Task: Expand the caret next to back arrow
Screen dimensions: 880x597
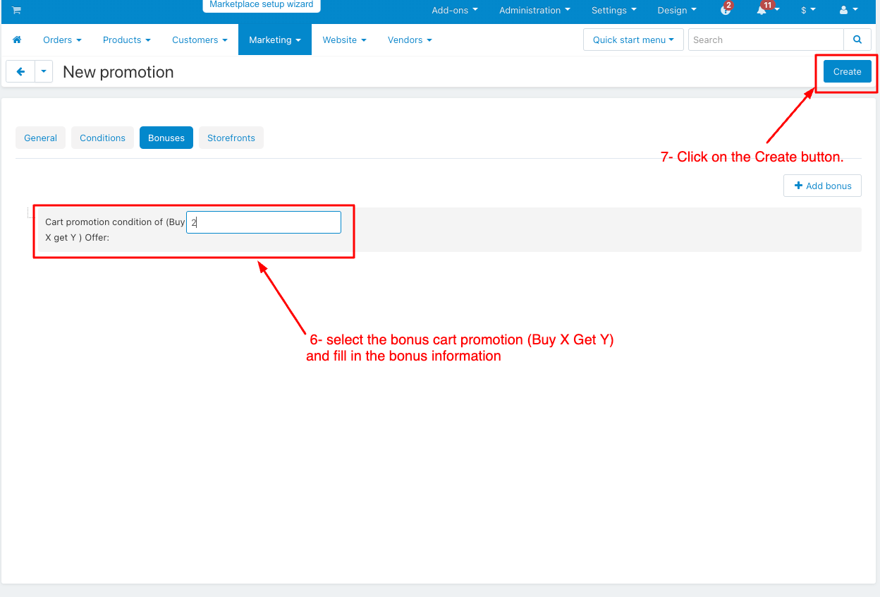Action: pyautogui.click(x=44, y=72)
